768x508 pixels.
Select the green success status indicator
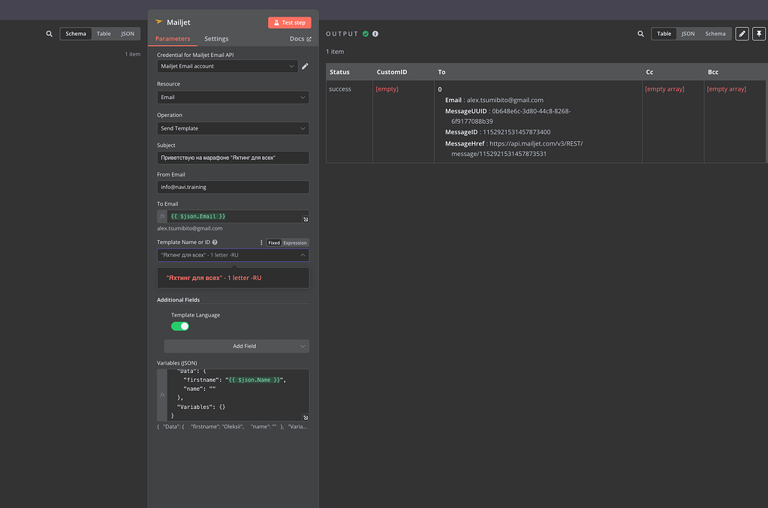coord(366,33)
